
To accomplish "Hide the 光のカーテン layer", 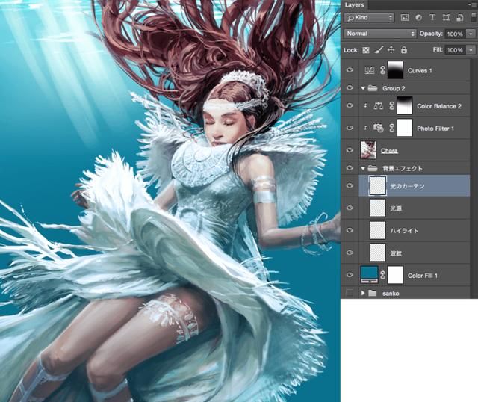I will 350,185.
